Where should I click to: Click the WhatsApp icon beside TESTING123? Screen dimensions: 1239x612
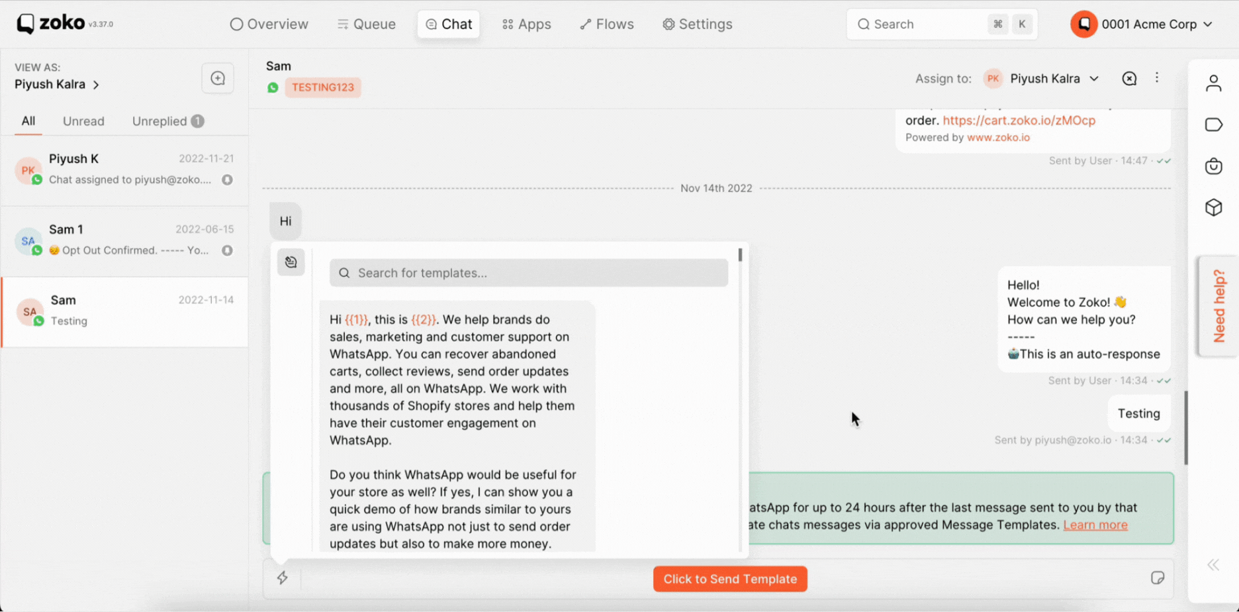(x=273, y=87)
